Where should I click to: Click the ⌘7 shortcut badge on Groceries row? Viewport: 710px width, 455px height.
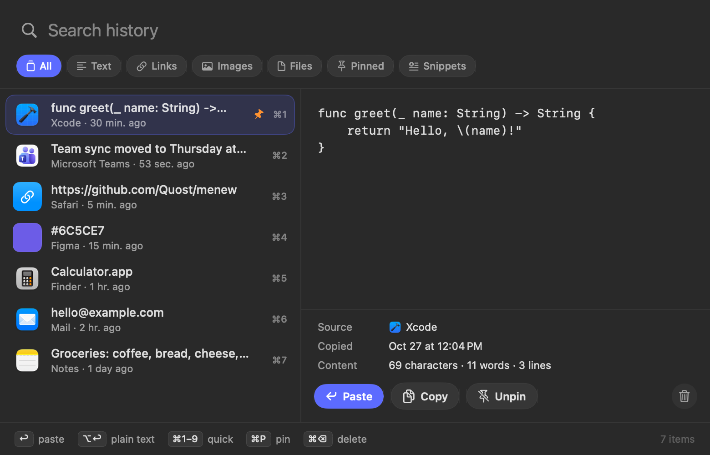279,360
